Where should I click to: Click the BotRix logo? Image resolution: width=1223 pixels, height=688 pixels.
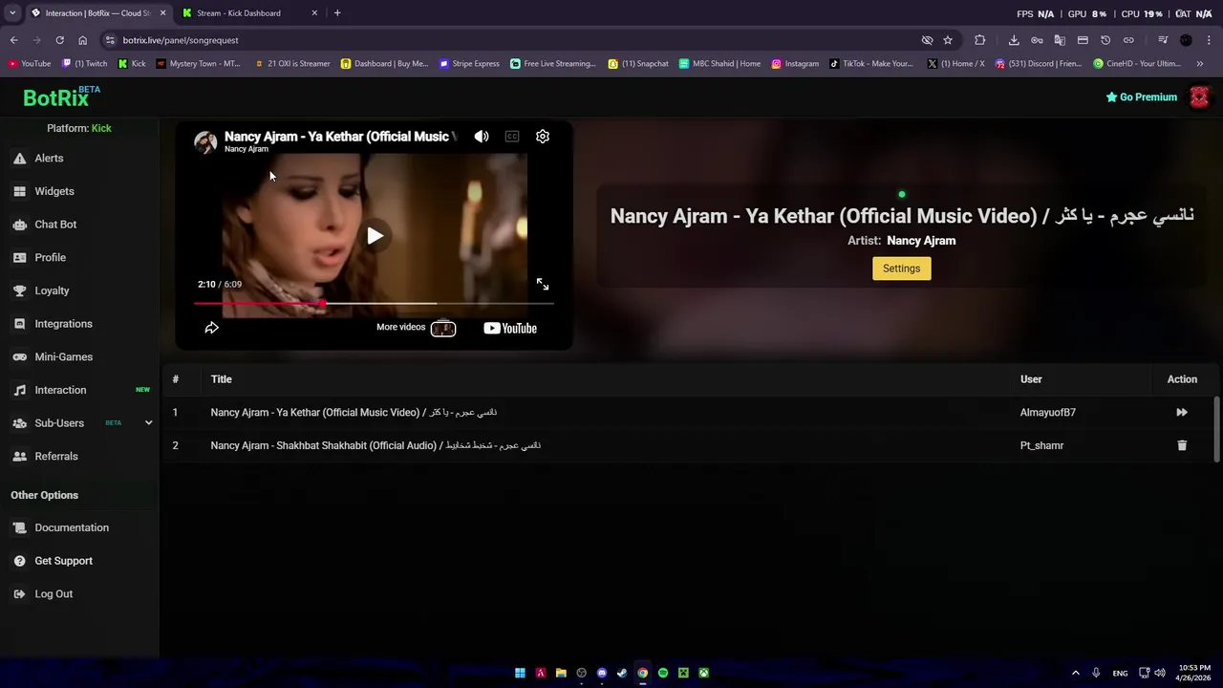pyautogui.click(x=61, y=97)
